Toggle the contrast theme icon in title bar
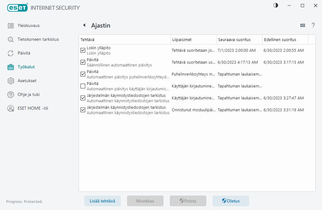The image size is (322, 210). tap(276, 5)
